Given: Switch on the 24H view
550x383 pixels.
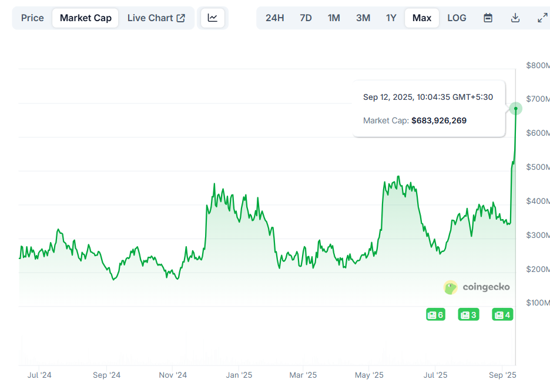Looking at the screenshot, I should point(275,18).
